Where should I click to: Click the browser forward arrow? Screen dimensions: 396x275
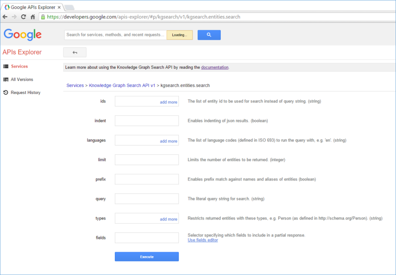(x=14, y=17)
